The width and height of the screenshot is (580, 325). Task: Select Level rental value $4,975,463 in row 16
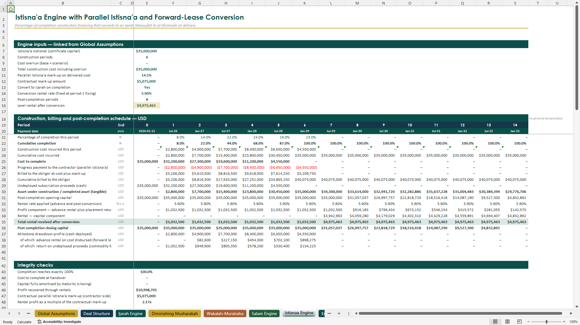(x=147, y=106)
